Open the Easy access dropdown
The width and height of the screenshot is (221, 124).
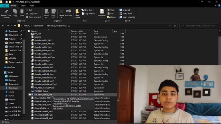click(88, 13)
